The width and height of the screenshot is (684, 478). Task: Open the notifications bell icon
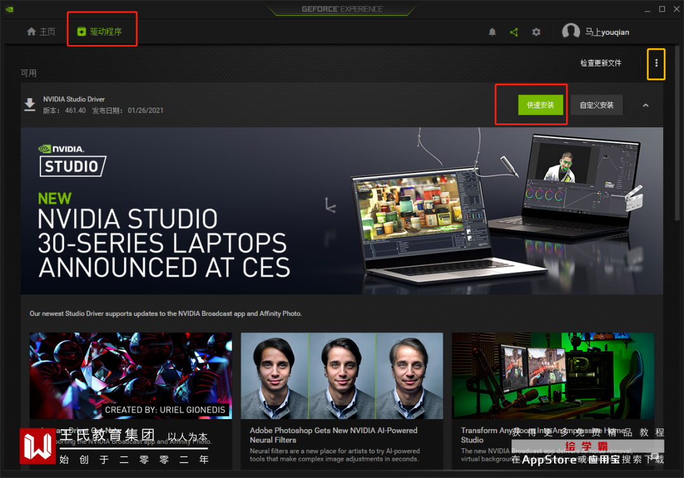(492, 32)
